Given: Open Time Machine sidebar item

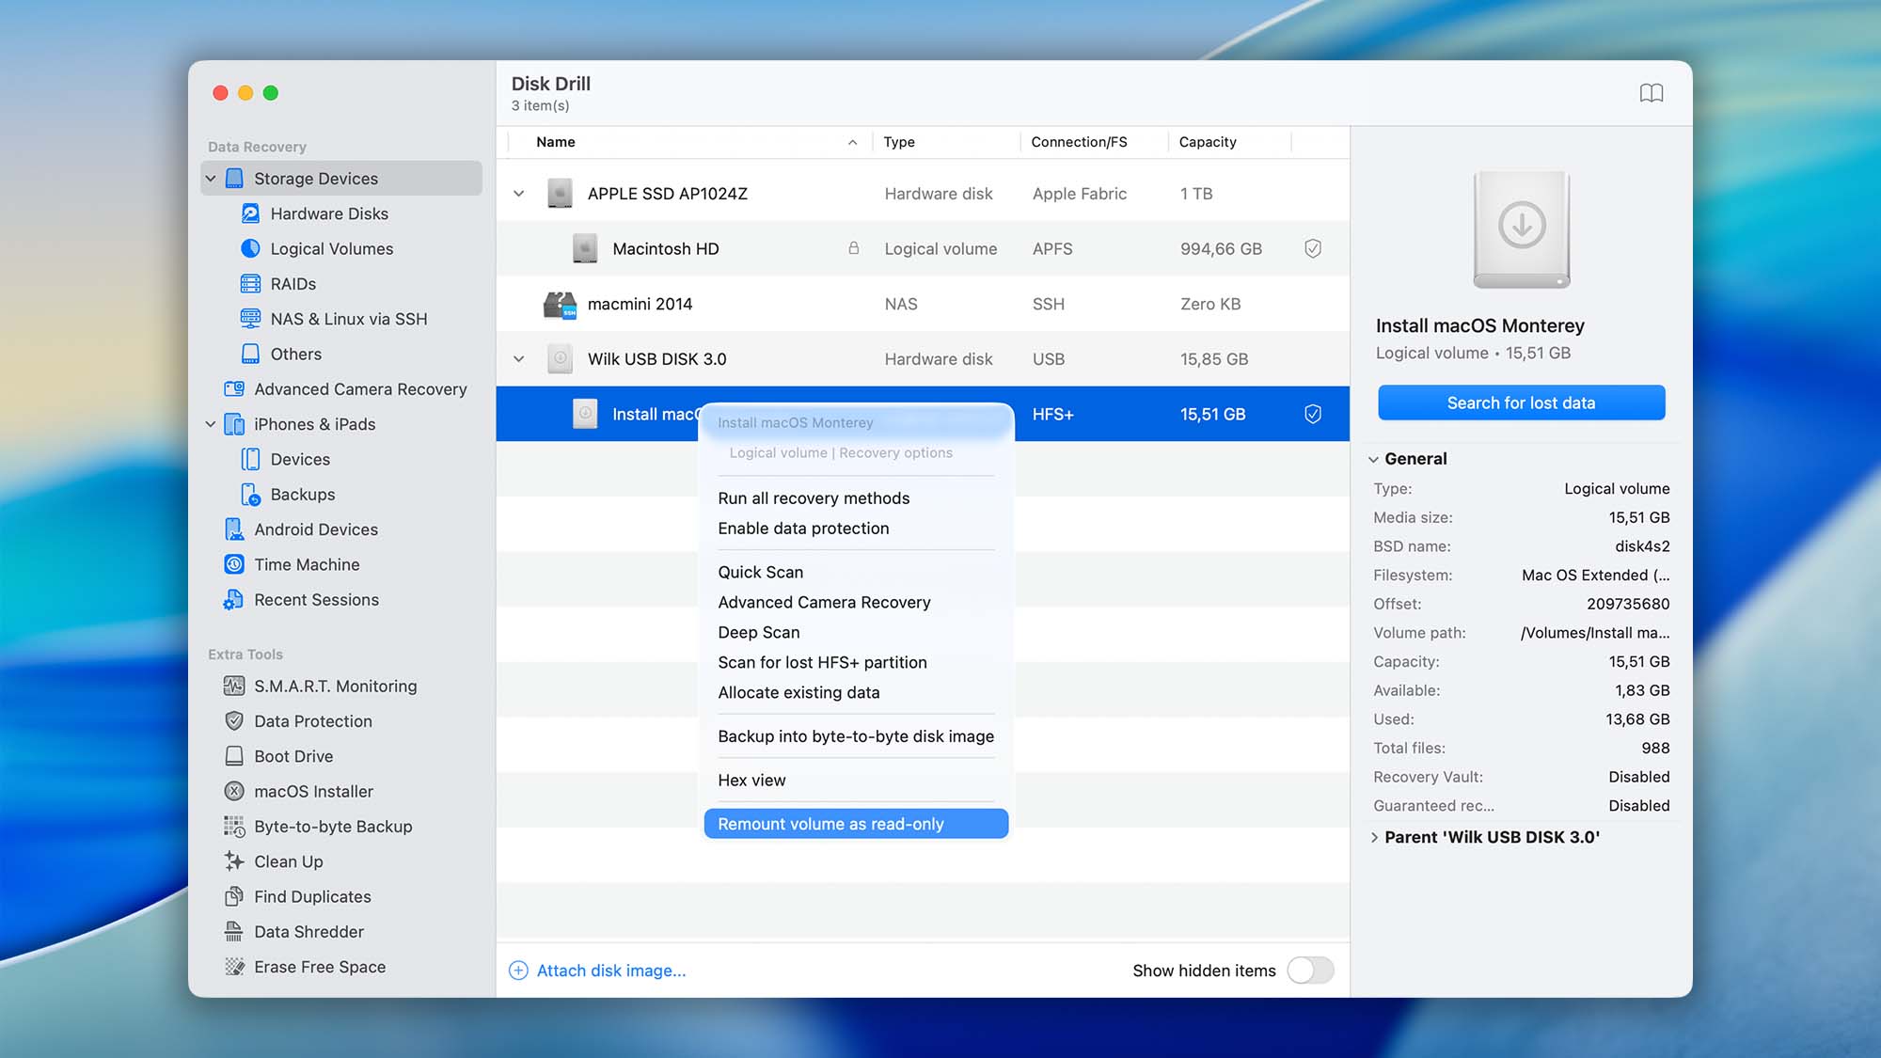Looking at the screenshot, I should 307,564.
